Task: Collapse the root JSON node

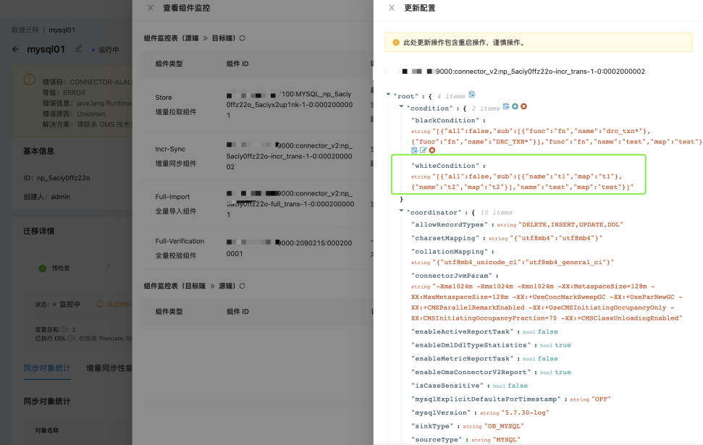Action: [388, 95]
